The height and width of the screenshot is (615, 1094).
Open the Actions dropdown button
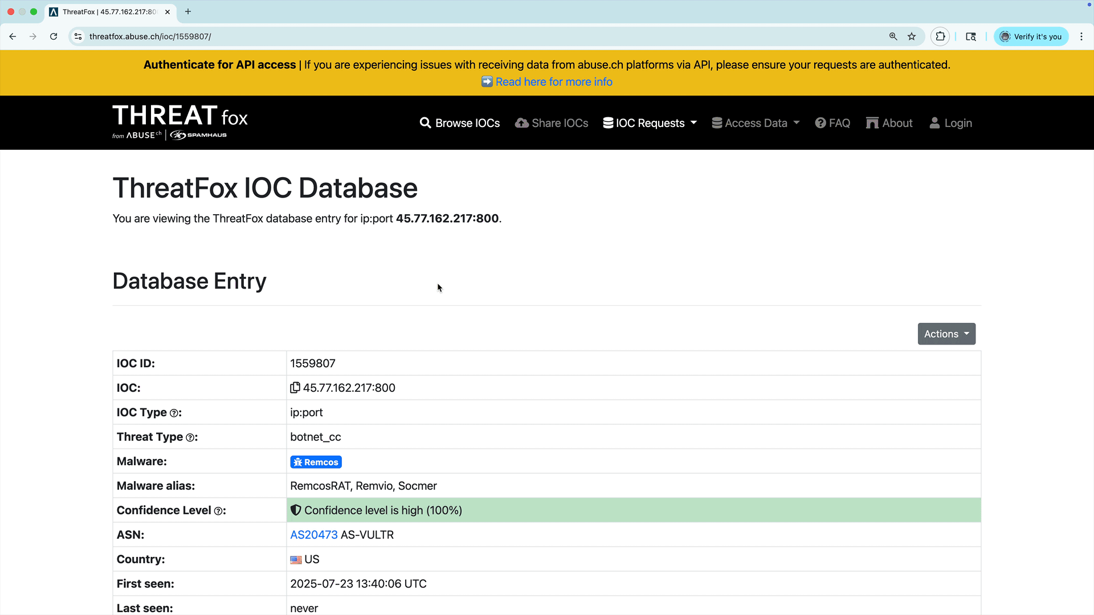coord(946,334)
